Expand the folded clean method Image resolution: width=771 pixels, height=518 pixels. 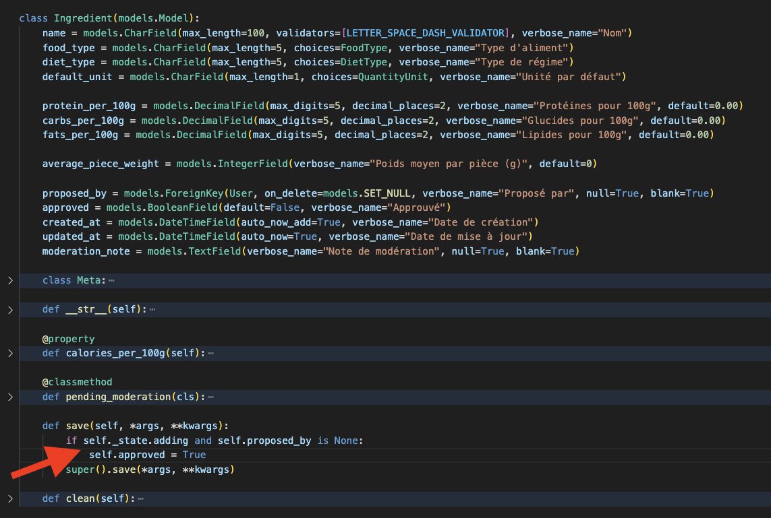[x=10, y=498]
